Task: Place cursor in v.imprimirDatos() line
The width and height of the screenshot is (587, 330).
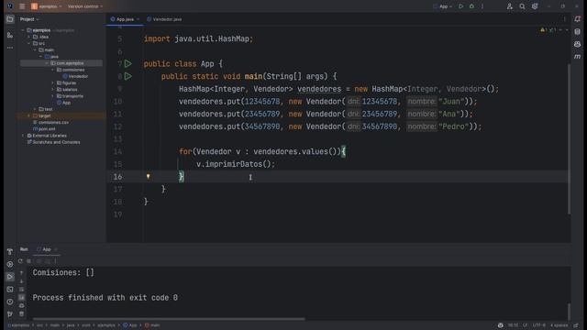Action: [x=236, y=164]
